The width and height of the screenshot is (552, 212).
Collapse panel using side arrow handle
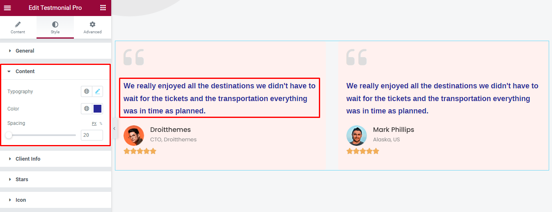click(114, 129)
